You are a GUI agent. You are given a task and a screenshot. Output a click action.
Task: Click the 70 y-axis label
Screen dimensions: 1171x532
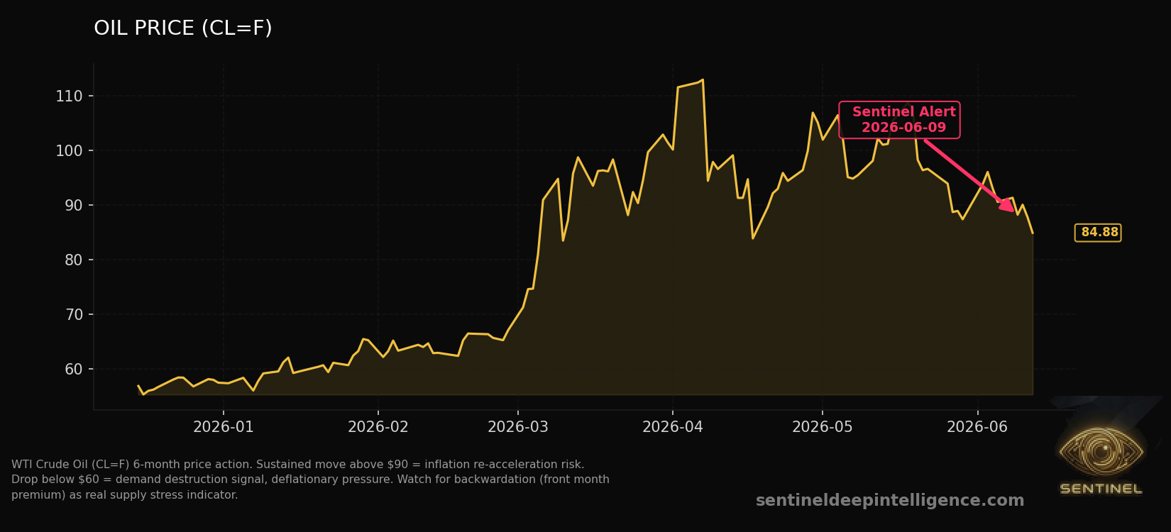74,315
